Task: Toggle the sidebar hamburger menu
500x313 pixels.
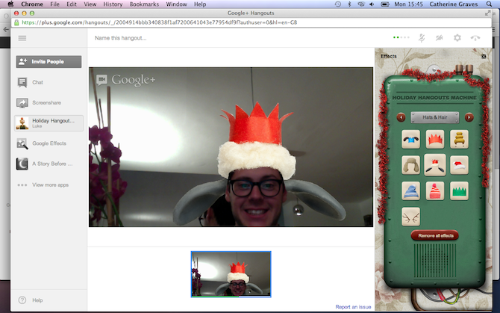Action: click(x=22, y=38)
